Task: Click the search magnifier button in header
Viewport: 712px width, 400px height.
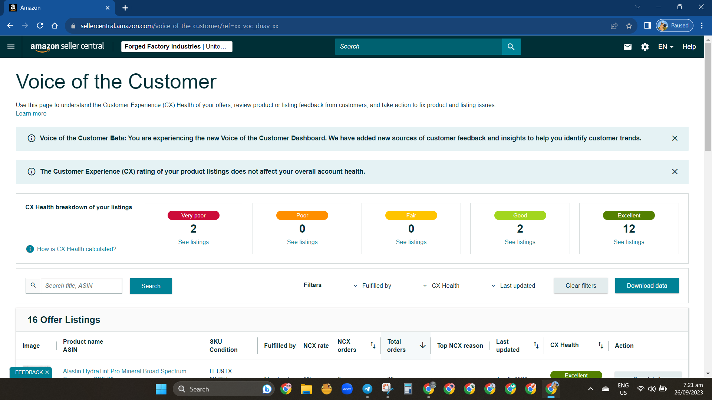Action: (511, 47)
